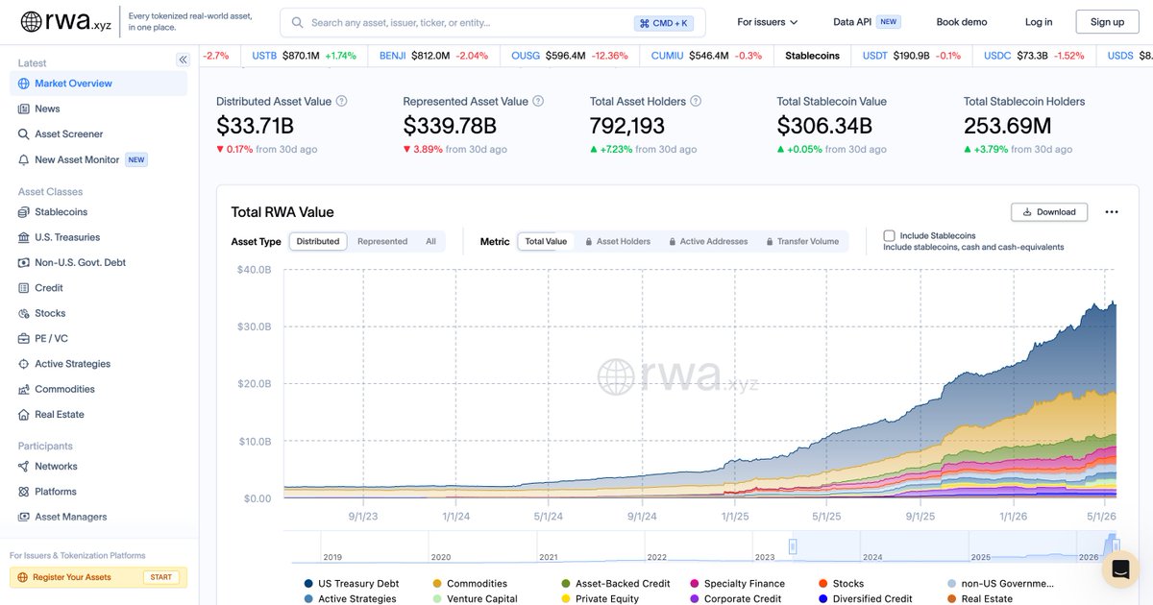Toggle US Treasury Debt legend series
The image size is (1153, 605).
pos(351,583)
